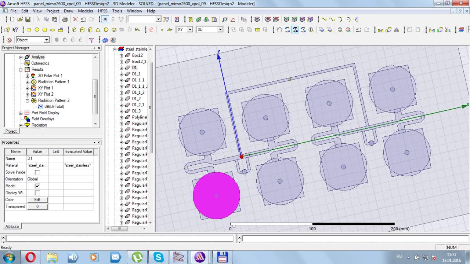Click the Validate checkmark icon

click(x=198, y=19)
